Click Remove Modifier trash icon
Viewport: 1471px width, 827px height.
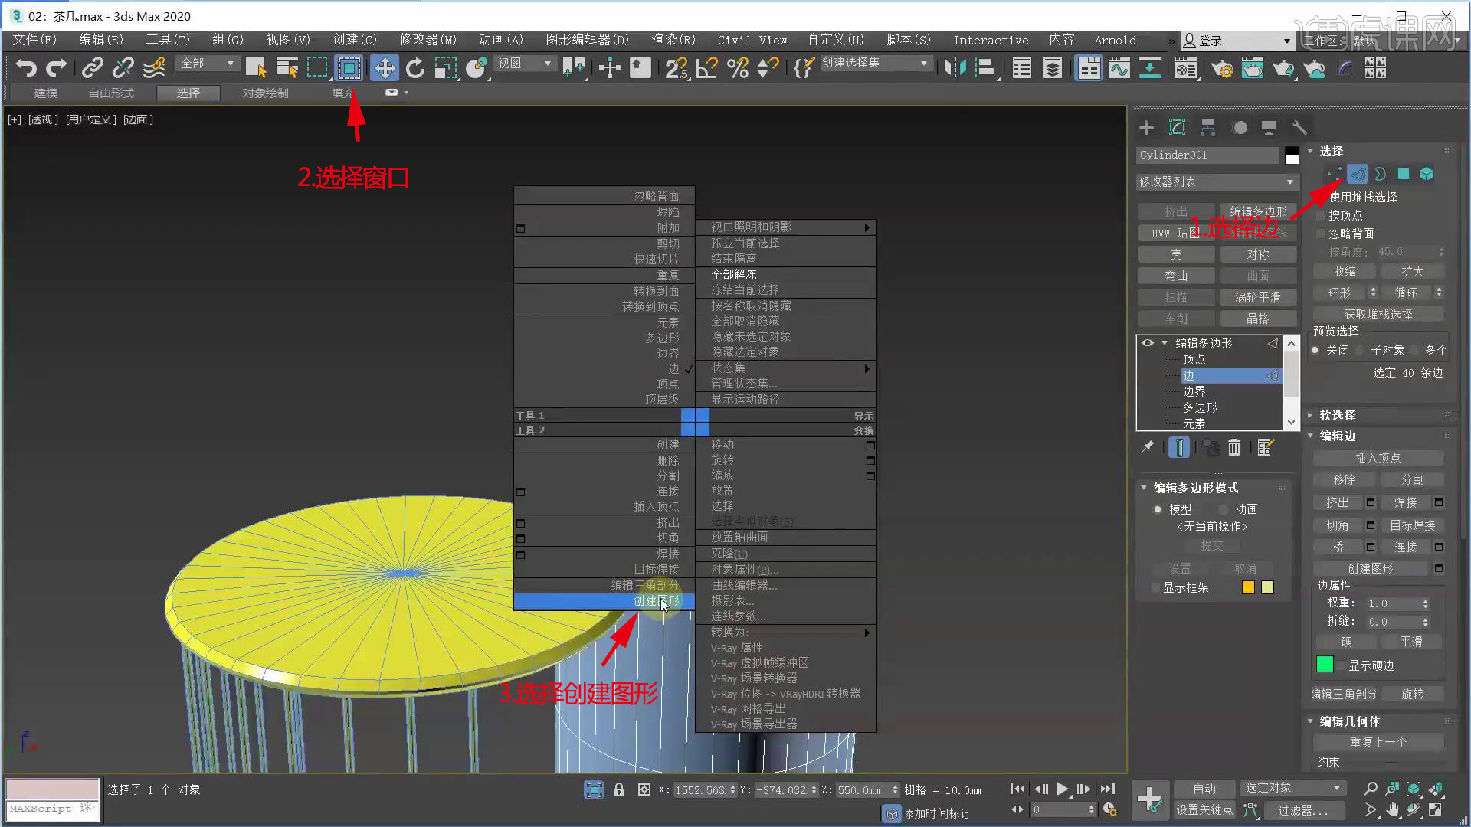pyautogui.click(x=1233, y=447)
